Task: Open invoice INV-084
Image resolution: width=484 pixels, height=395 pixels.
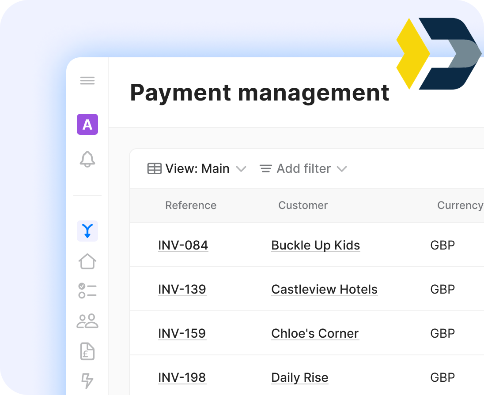Action: tap(183, 245)
